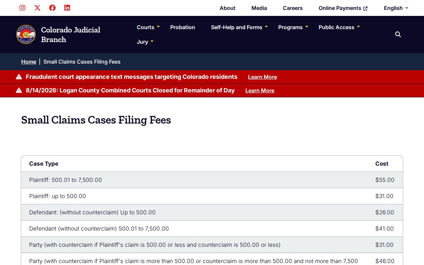Select the Defendant without counterclaim Up to 500.00 row
This screenshot has height=265, width=424.
click(212, 212)
